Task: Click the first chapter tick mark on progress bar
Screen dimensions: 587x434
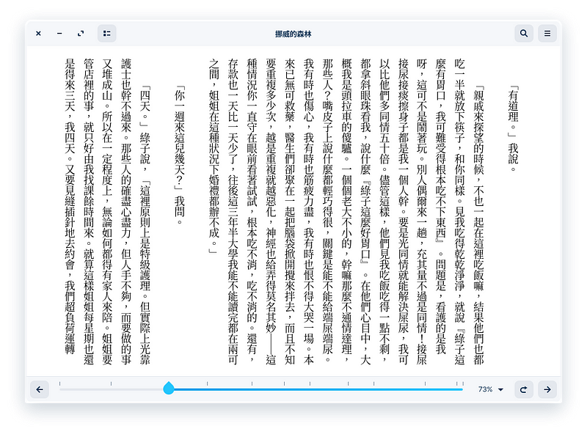Action: tap(59, 383)
